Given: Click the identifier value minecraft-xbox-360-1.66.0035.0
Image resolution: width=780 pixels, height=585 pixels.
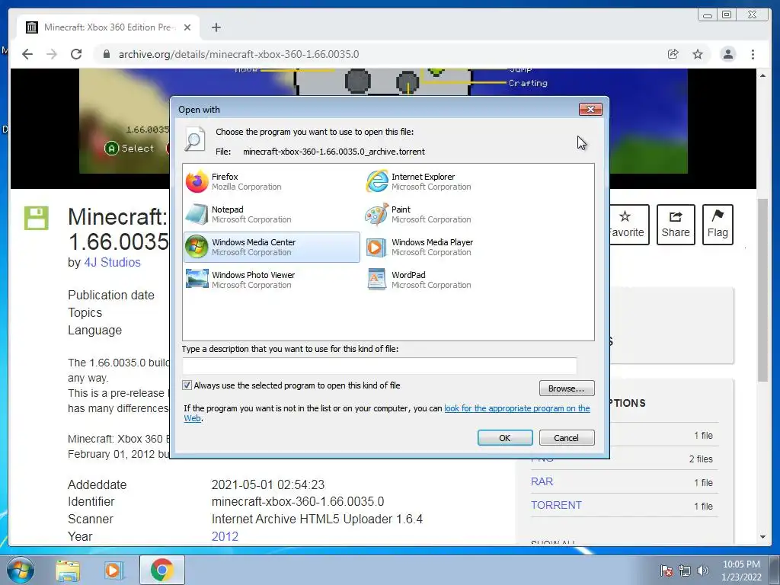Looking at the screenshot, I should (298, 501).
